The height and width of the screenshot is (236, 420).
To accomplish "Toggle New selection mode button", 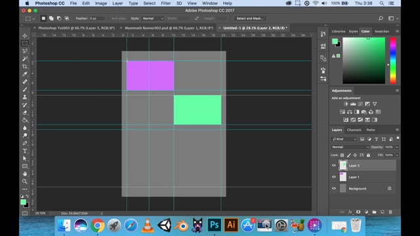I will click(43, 18).
